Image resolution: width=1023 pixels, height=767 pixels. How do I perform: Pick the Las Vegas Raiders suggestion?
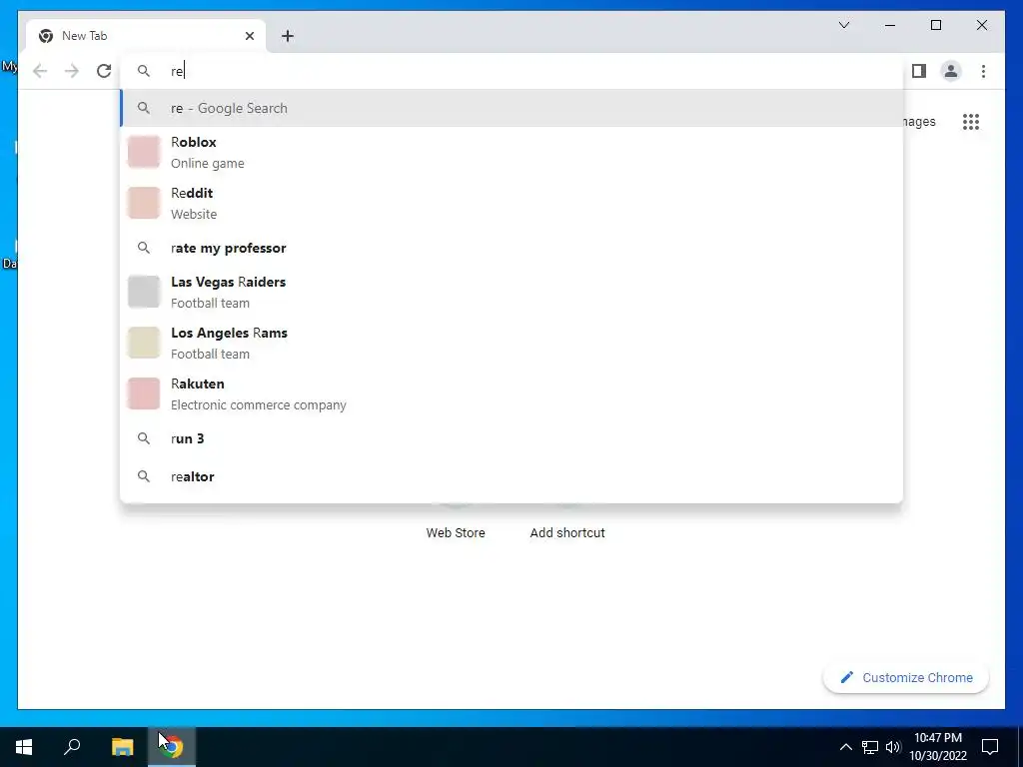pos(512,292)
